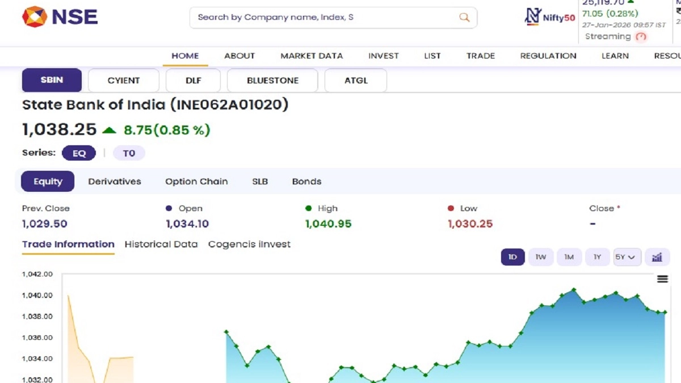The image size is (681, 383).
Task: Click the NSE logo
Action: tap(60, 17)
